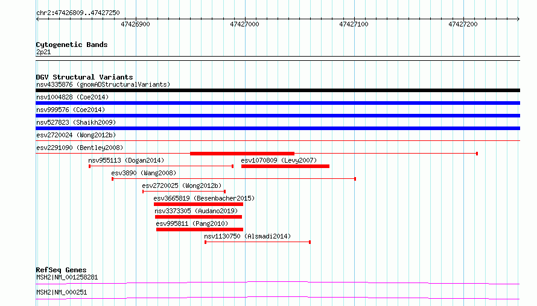Click the esv3665819 (Besenbacher2015) label
The width and height of the screenshot is (537, 306).
tap(204, 198)
